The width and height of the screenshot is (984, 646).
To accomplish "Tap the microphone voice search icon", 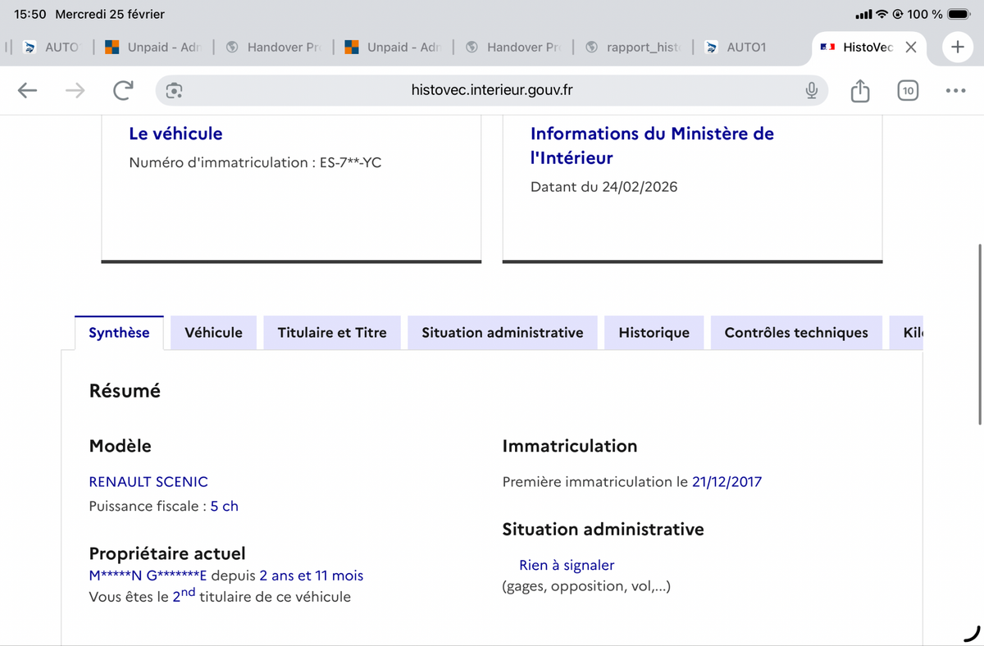I will (x=811, y=90).
